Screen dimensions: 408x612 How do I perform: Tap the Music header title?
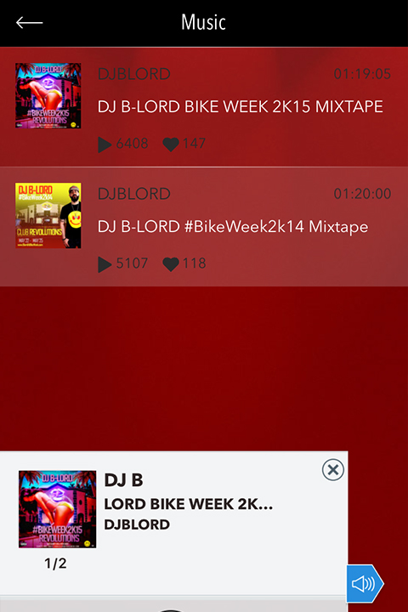pyautogui.click(x=203, y=22)
